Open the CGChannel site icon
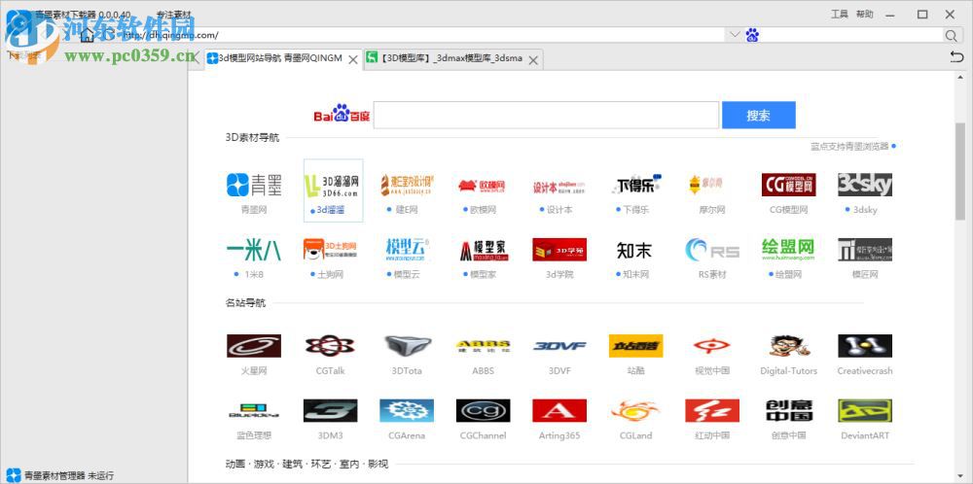Viewport: 973px width, 484px height. (x=483, y=410)
